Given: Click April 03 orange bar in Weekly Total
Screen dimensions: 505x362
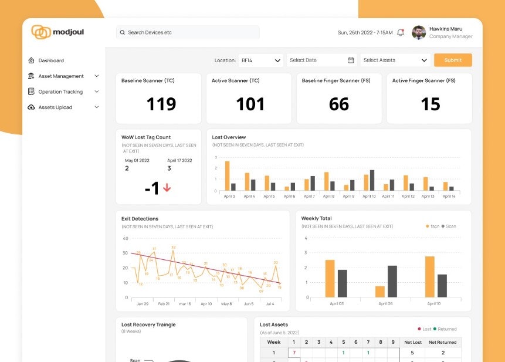Looking at the screenshot, I should [x=330, y=278].
